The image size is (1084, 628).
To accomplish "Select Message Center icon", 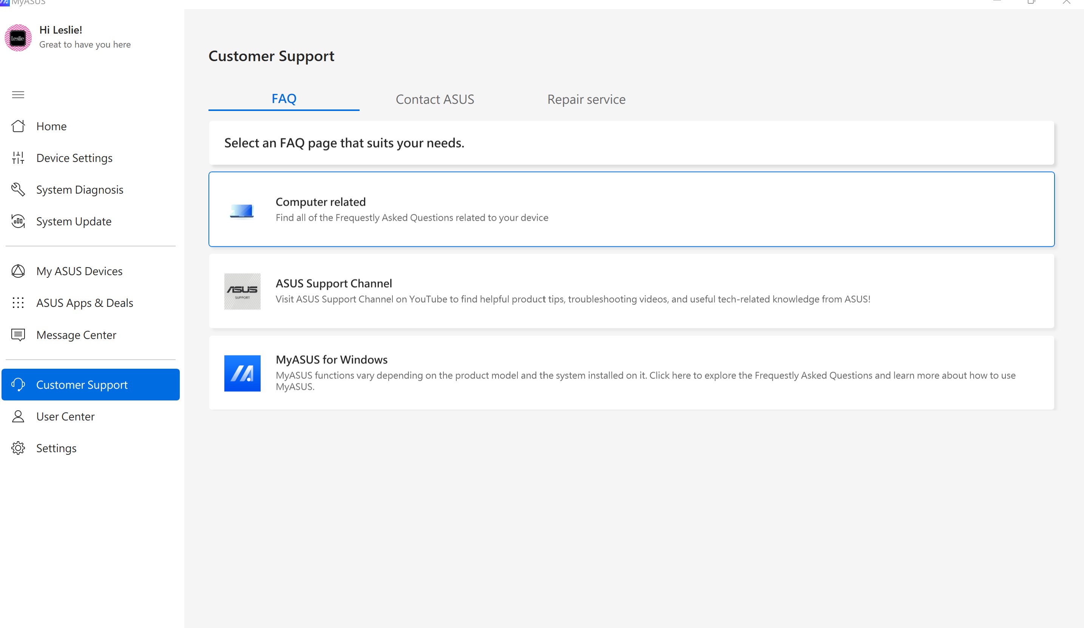I will click(19, 334).
